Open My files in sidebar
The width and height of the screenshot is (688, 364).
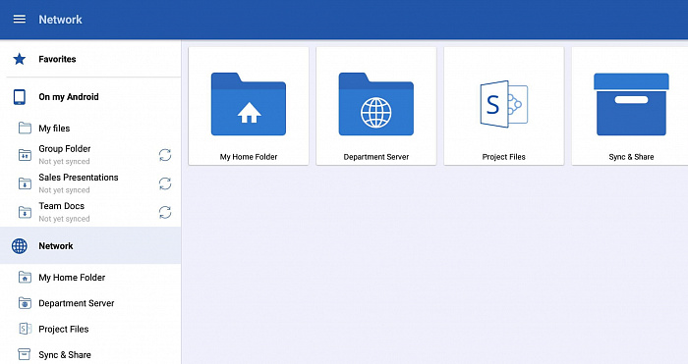pos(90,128)
